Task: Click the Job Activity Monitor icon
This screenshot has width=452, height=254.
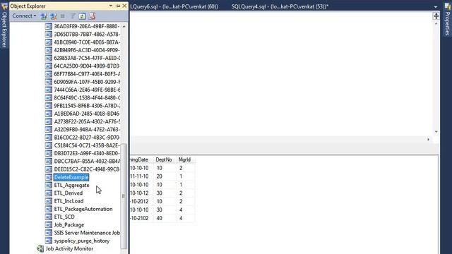Action: pos(40,248)
